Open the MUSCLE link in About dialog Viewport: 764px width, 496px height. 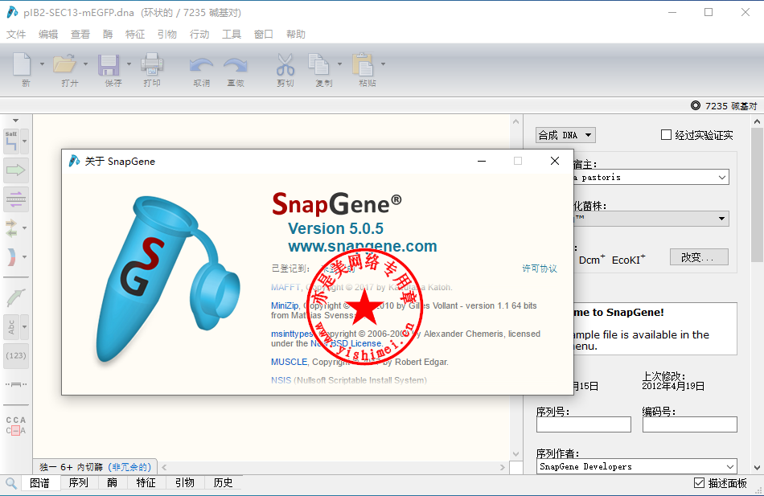[x=289, y=362]
